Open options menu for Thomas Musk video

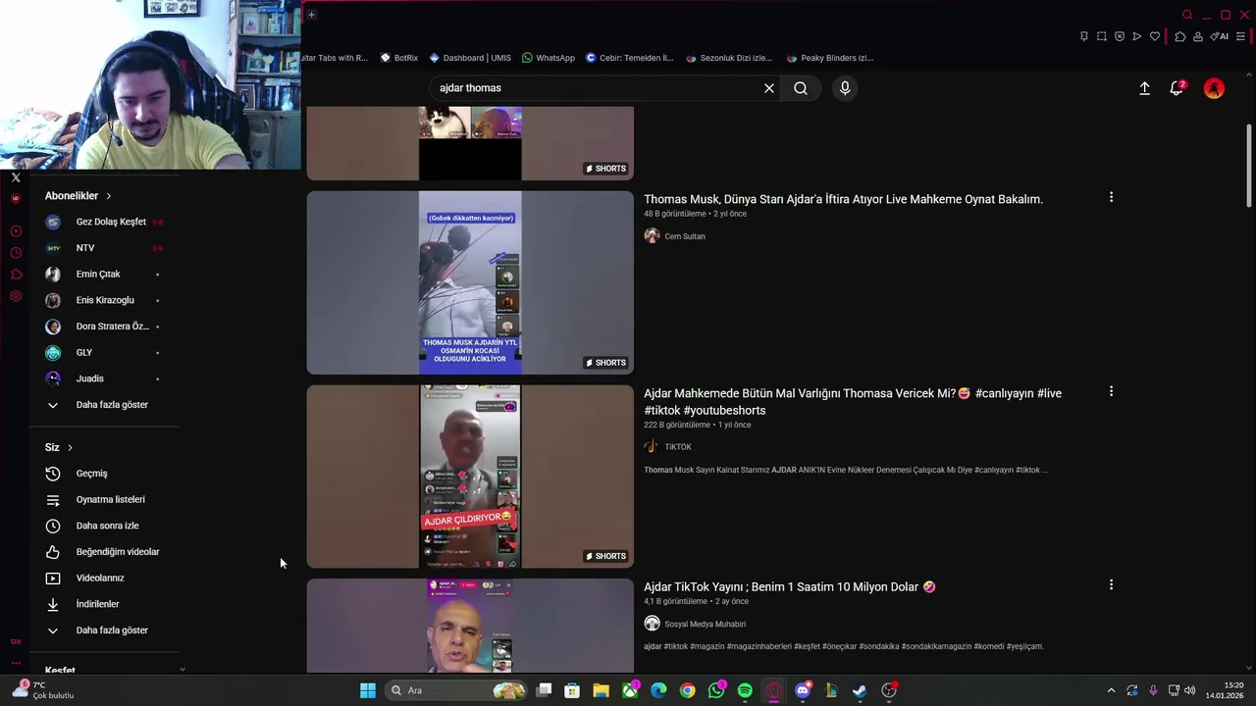[1111, 197]
